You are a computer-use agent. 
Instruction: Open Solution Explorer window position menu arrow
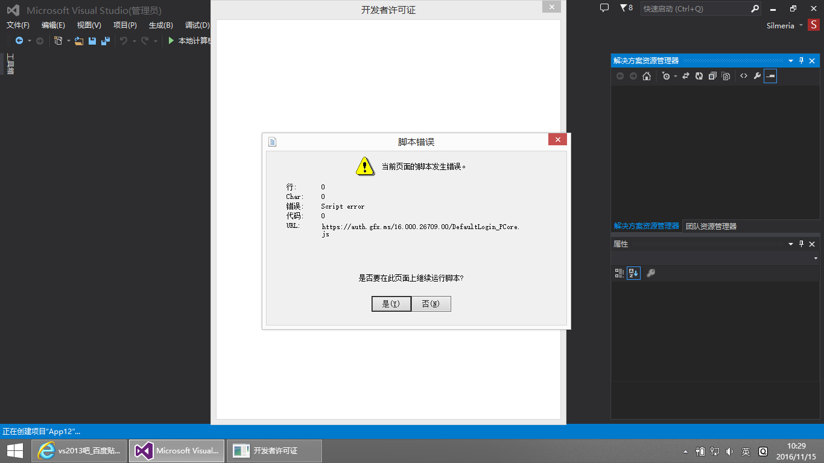[791, 60]
